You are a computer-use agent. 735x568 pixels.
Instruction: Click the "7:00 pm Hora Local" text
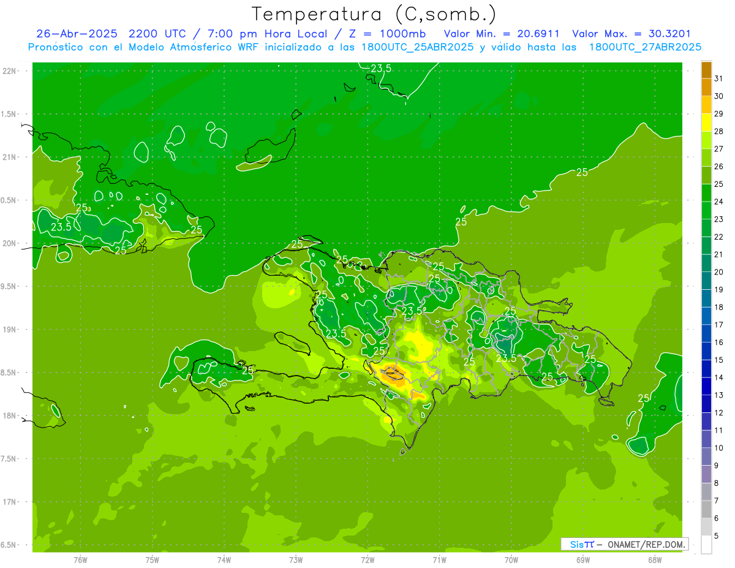pos(269,34)
